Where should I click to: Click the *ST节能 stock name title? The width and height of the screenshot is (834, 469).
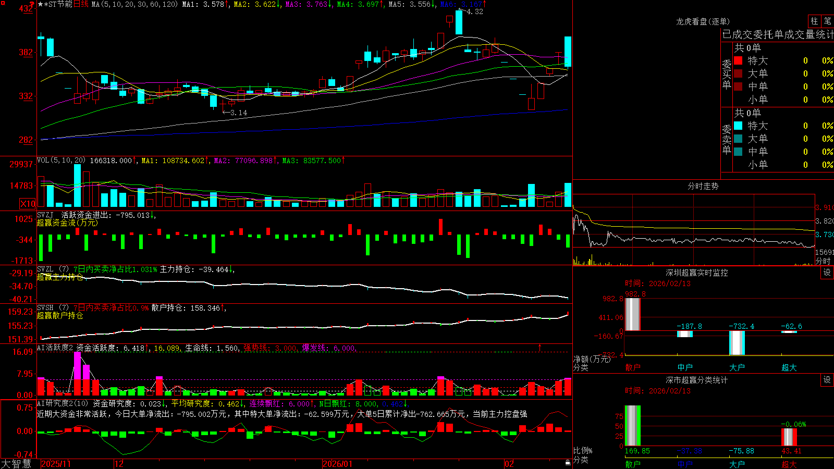(x=58, y=4)
